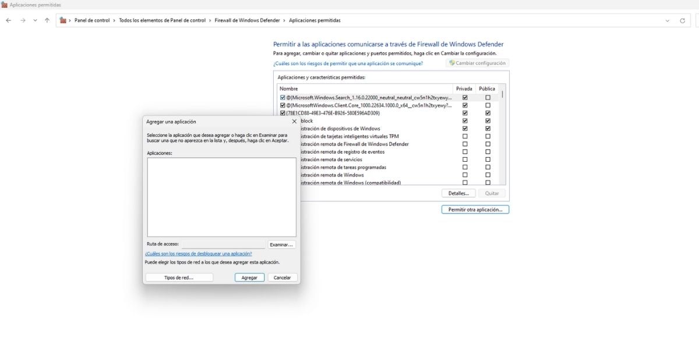The width and height of the screenshot is (699, 349).
Task: Open Detalles... for the selected application
Action: [x=458, y=193]
